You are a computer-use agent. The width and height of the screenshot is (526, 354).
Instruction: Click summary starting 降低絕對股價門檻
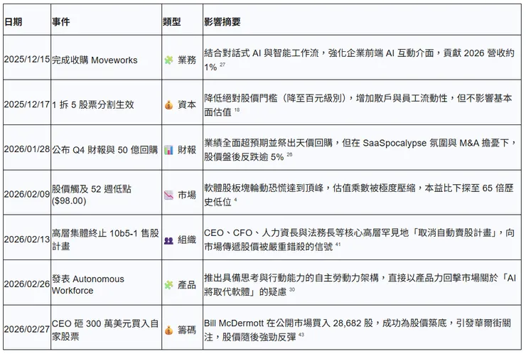(358, 104)
